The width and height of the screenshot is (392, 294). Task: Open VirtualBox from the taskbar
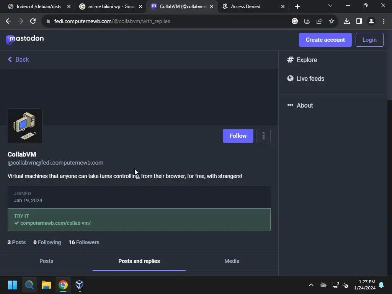[x=80, y=285]
